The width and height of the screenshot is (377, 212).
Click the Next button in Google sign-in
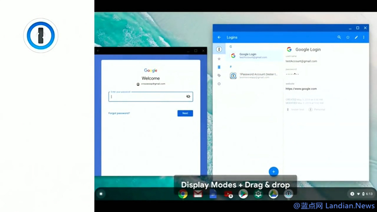[185, 113]
